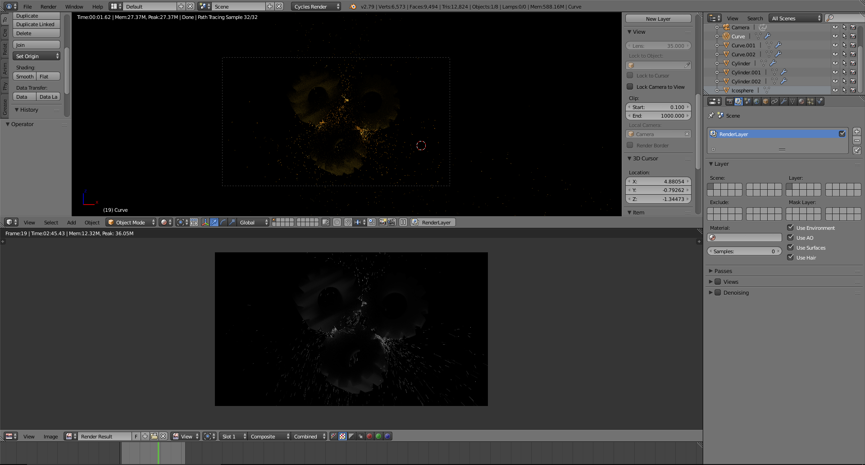The width and height of the screenshot is (865, 465).
Task: Open the Physics properties tab icon
Action: [x=820, y=101]
